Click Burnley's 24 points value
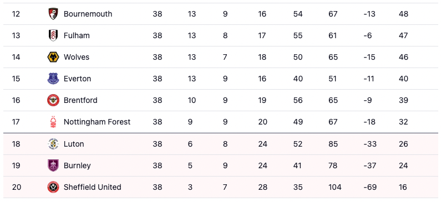Image resolution: width=441 pixels, height=202 pixels. click(403, 165)
